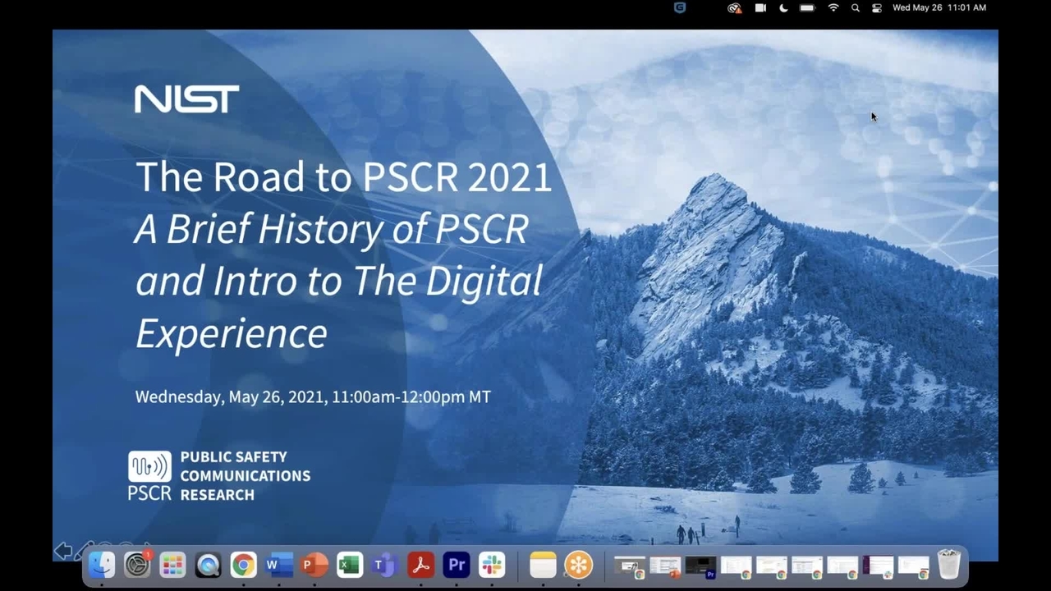Open the Slack app icon in dock
The width and height of the screenshot is (1051, 591).
[x=492, y=565]
